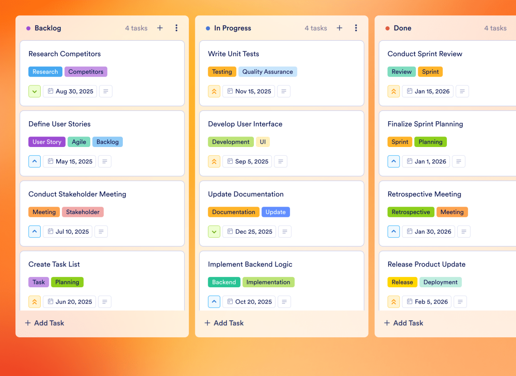516x376 pixels.
Task: Open description icon on Research Competitors card
Action: (106, 91)
